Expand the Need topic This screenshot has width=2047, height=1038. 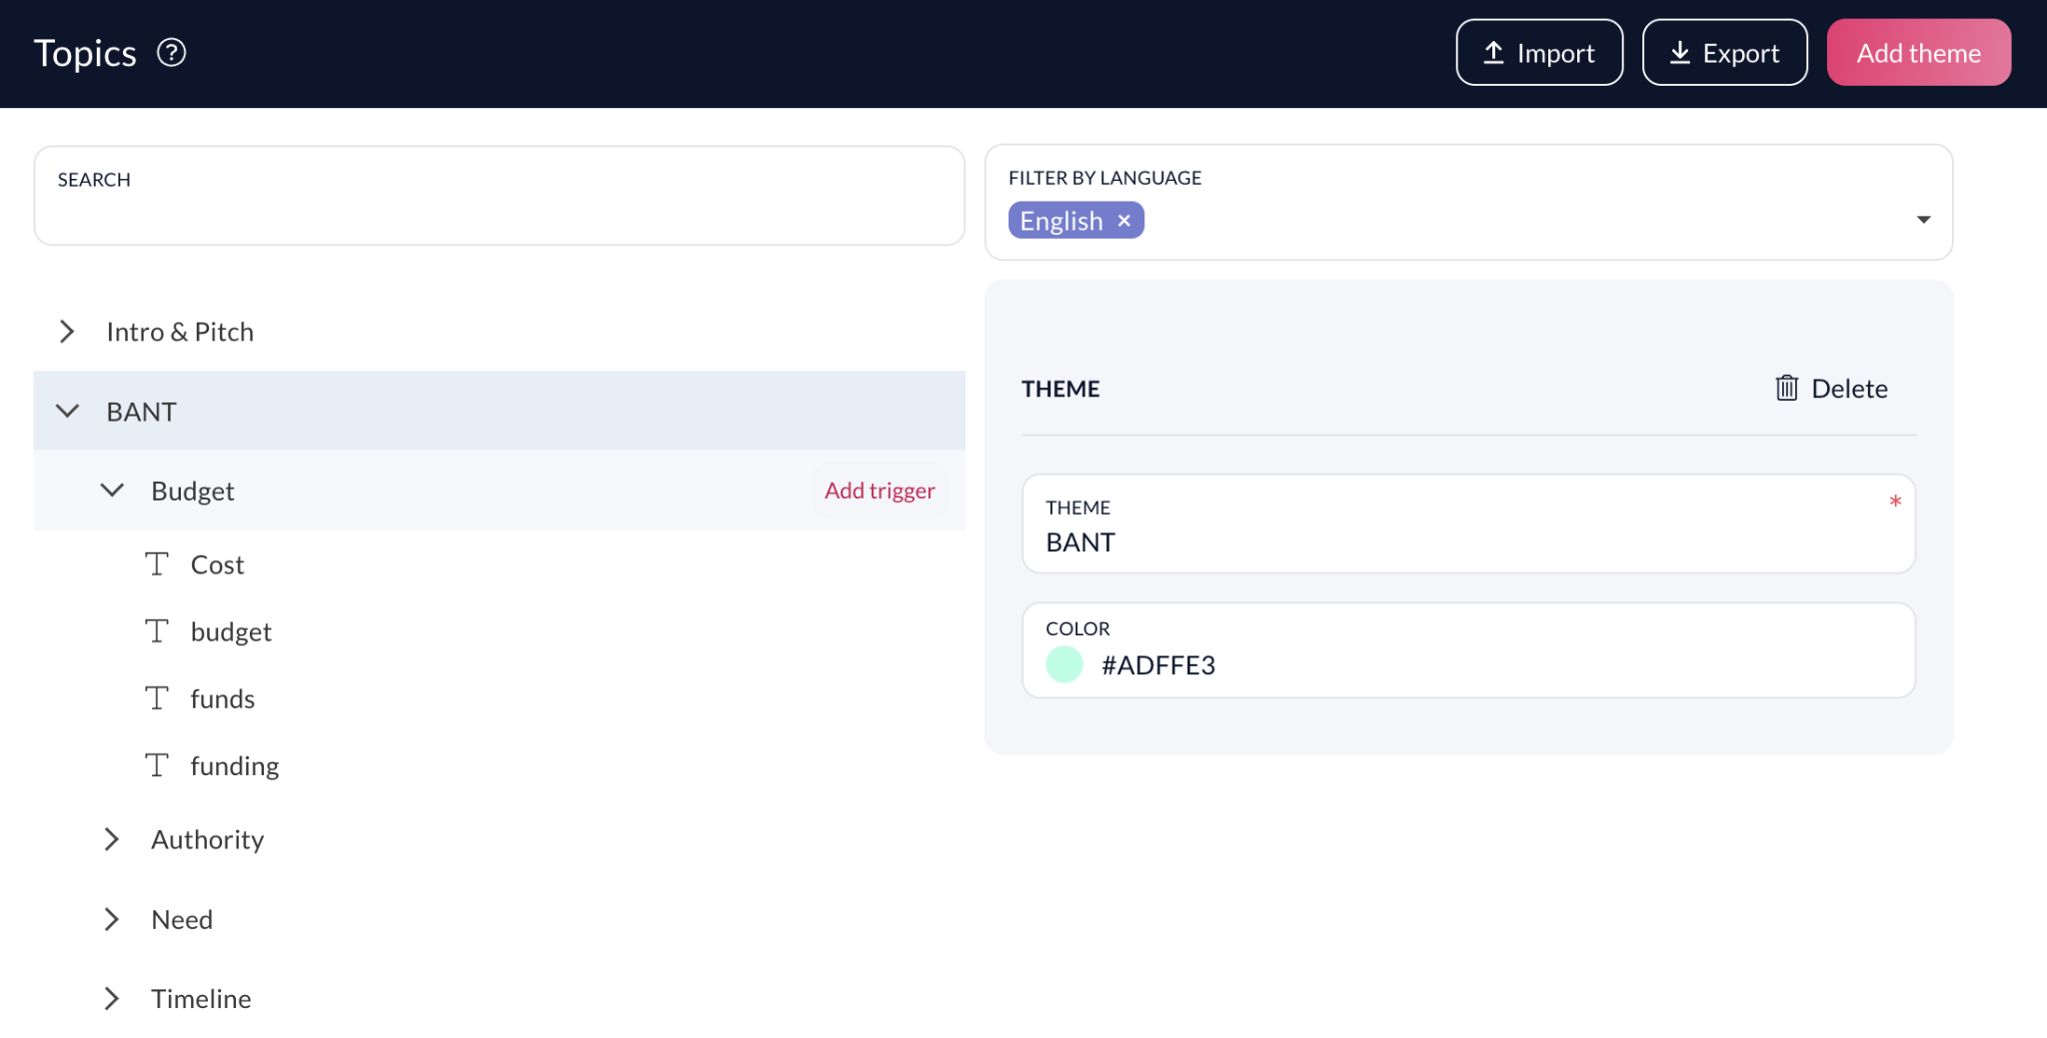[x=112, y=919]
